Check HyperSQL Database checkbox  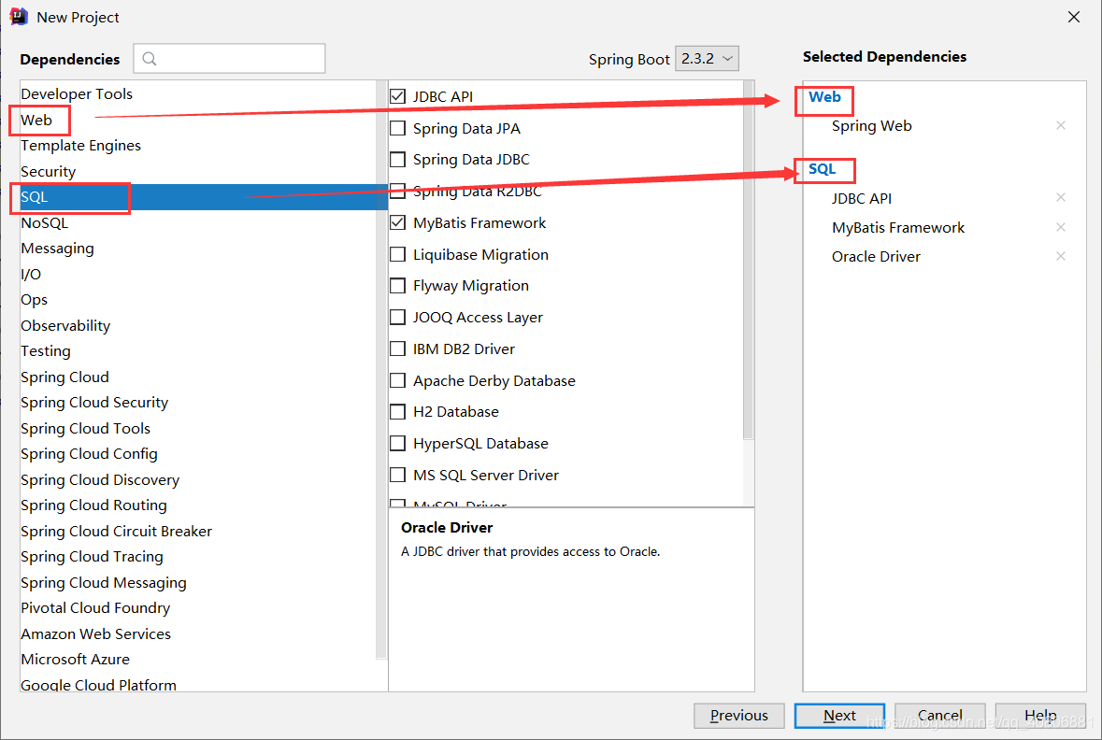[398, 444]
